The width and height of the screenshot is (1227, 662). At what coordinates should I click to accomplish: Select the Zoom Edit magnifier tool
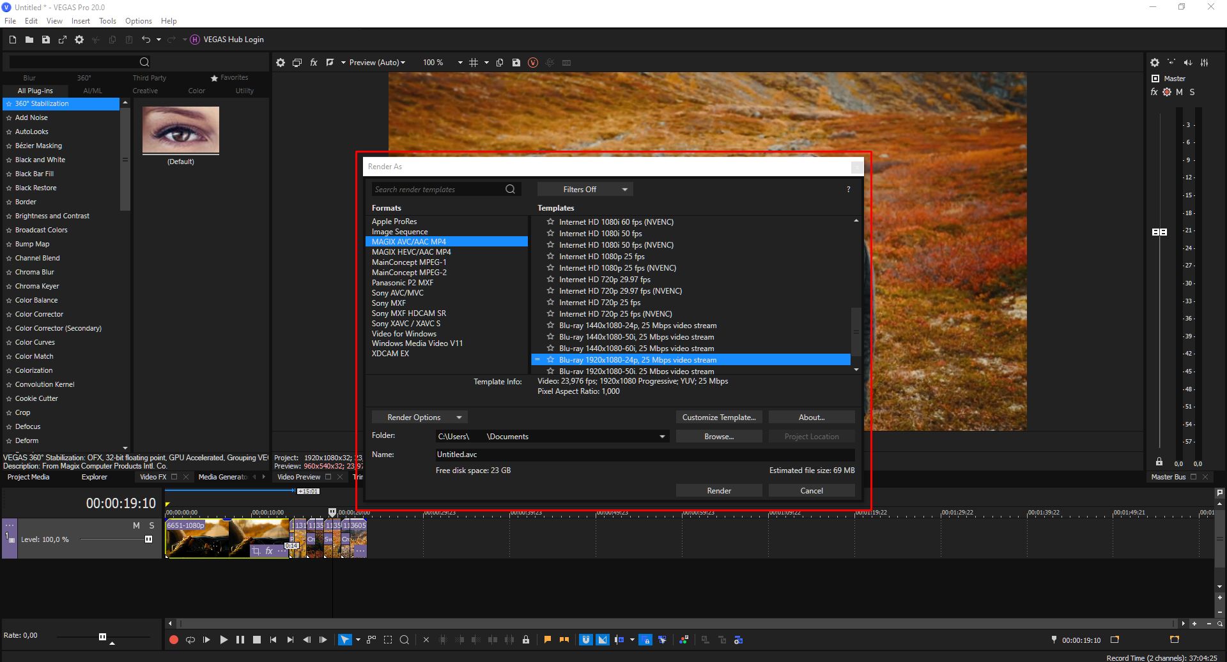coord(405,640)
